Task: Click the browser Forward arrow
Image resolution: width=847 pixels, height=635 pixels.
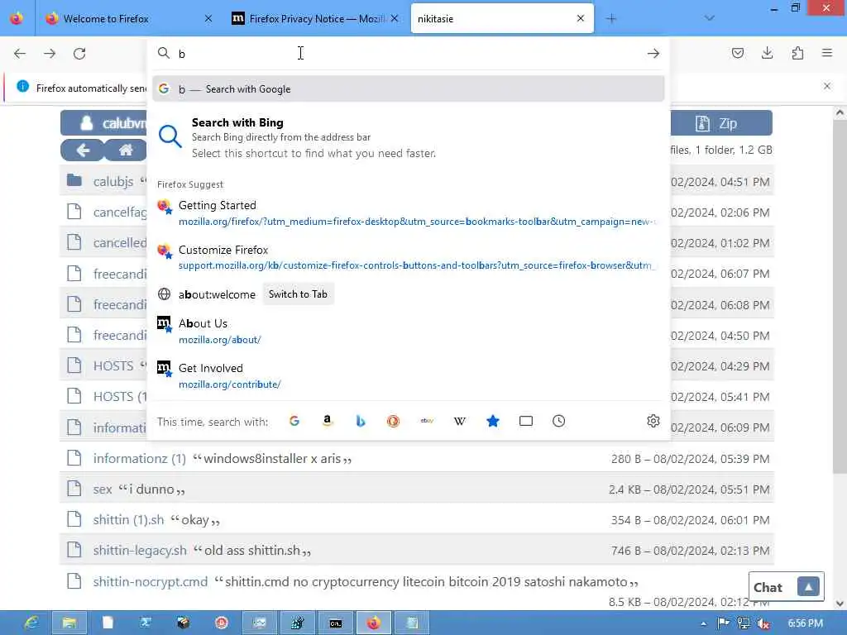Action: (50, 54)
